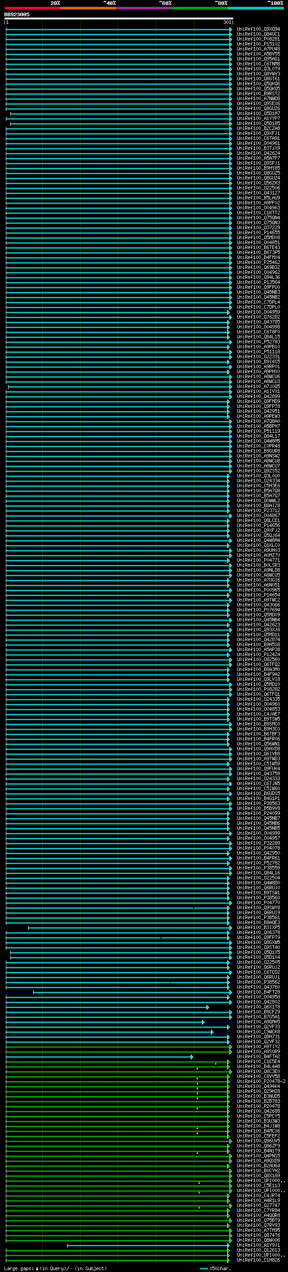Click hit label UniRef100_B9HY85
Image resolution: width=288 pixels, height=1272 pixels.
point(258,168)
